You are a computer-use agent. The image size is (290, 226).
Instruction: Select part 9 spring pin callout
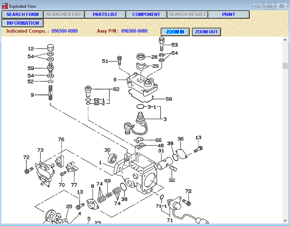32,95
